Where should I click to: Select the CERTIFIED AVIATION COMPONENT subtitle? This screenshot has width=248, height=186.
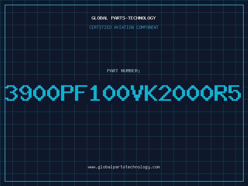coord(124,27)
